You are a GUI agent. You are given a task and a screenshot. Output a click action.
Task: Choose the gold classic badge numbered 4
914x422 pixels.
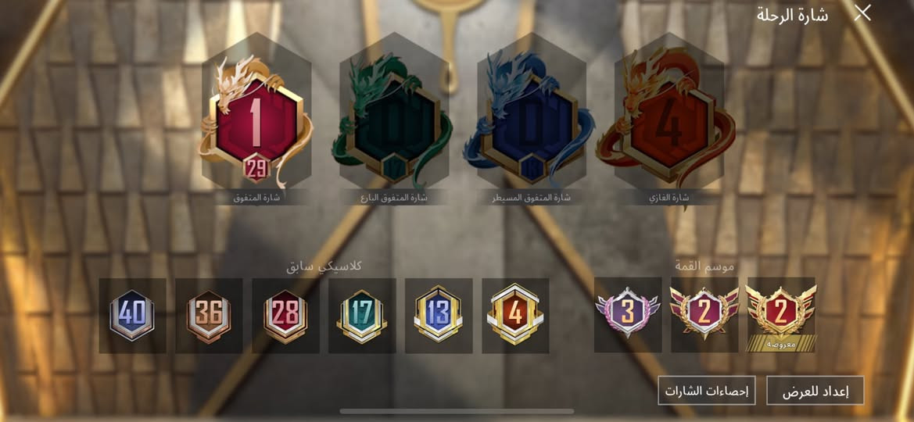tap(515, 316)
